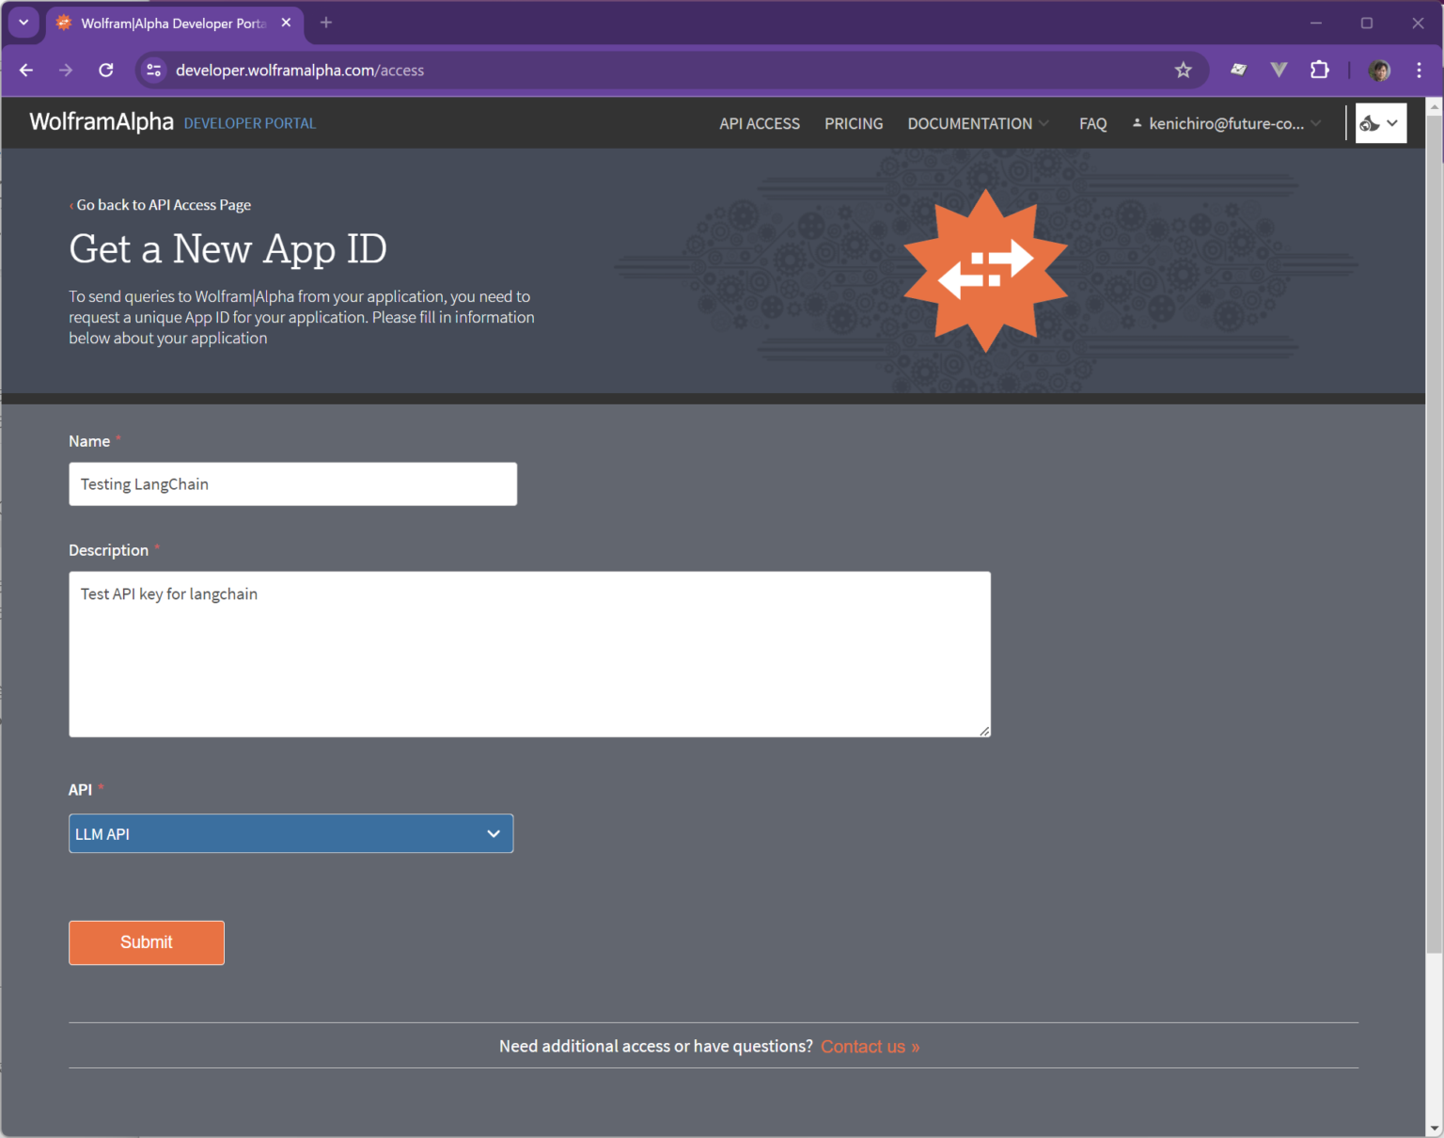Click the V-shaped extension icon
The image size is (1444, 1138).
point(1279,71)
